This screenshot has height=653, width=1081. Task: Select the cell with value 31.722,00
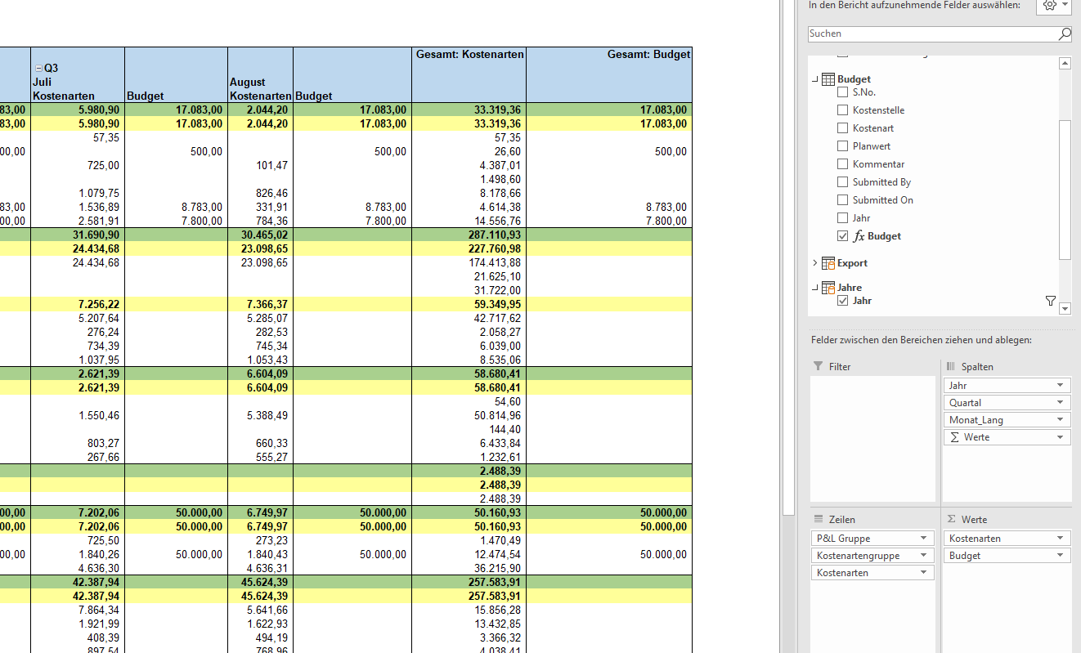469,291
